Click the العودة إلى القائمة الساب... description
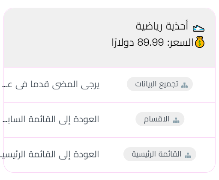 (x=51, y=119)
